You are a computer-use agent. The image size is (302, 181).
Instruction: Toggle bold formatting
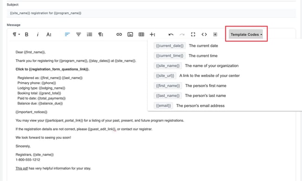(x=26, y=34)
